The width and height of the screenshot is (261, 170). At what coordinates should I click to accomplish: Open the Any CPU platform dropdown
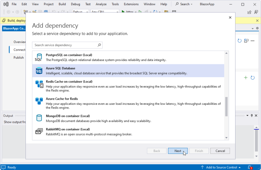coord(105,12)
